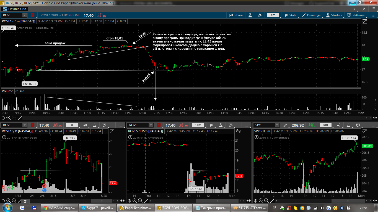Screen dimensions: 378x212
Task: Activate the crosshair pan tool under main chart
Action: 3,118
